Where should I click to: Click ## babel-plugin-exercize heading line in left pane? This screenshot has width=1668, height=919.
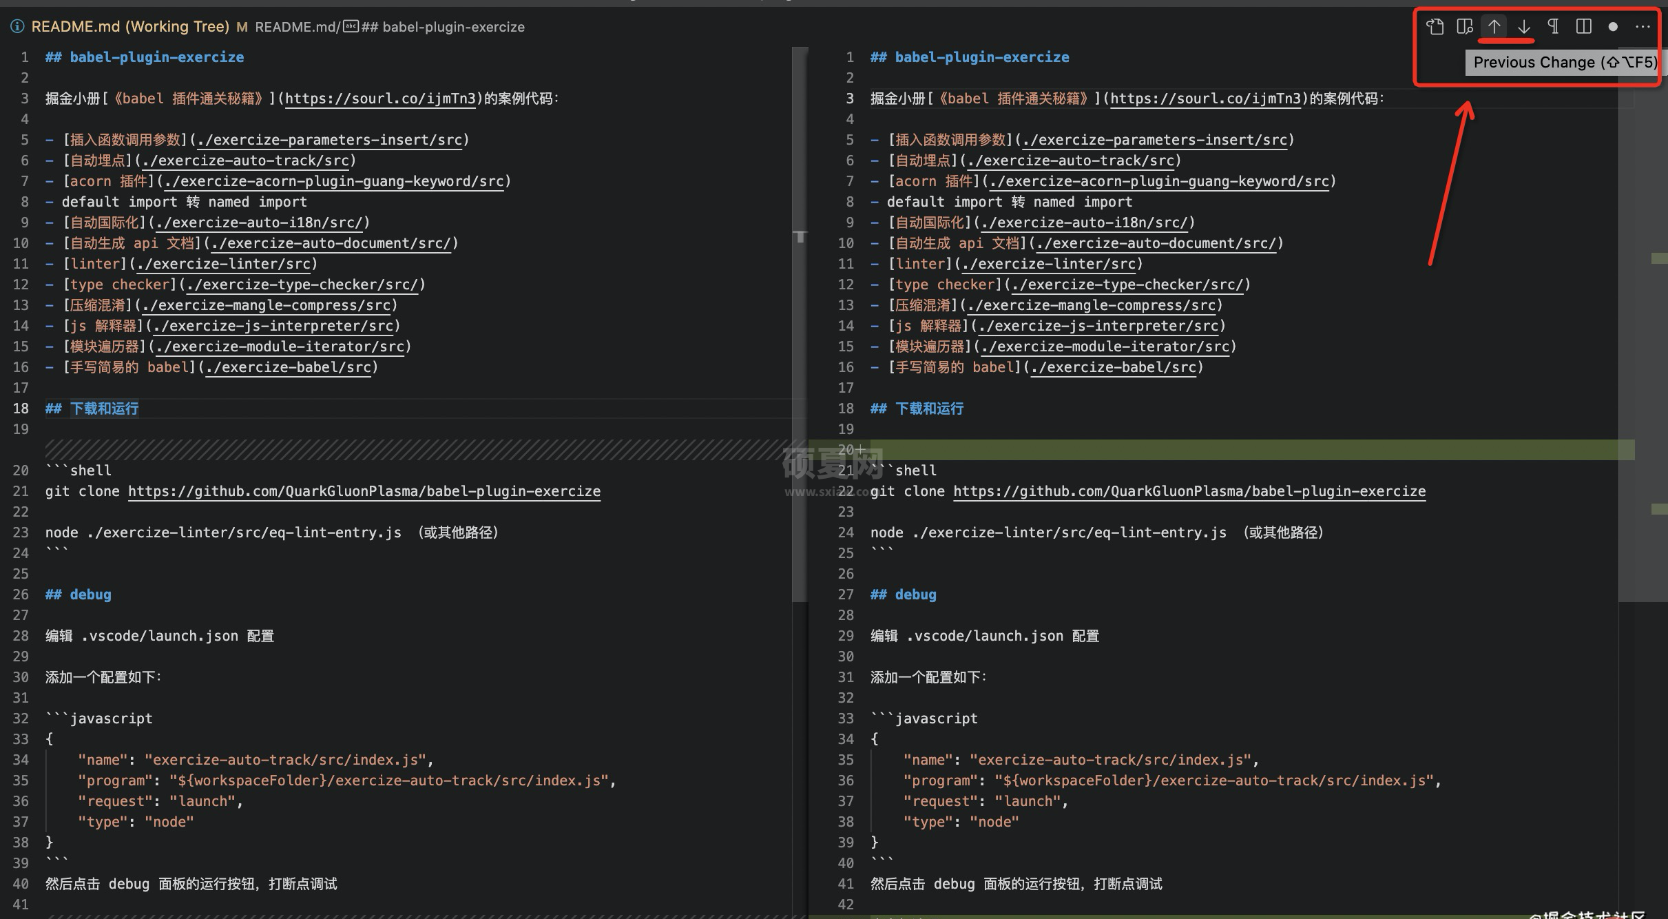tap(145, 57)
